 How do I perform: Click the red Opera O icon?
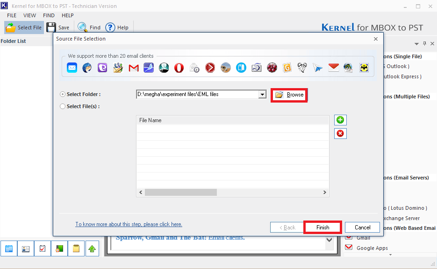[x=179, y=68]
